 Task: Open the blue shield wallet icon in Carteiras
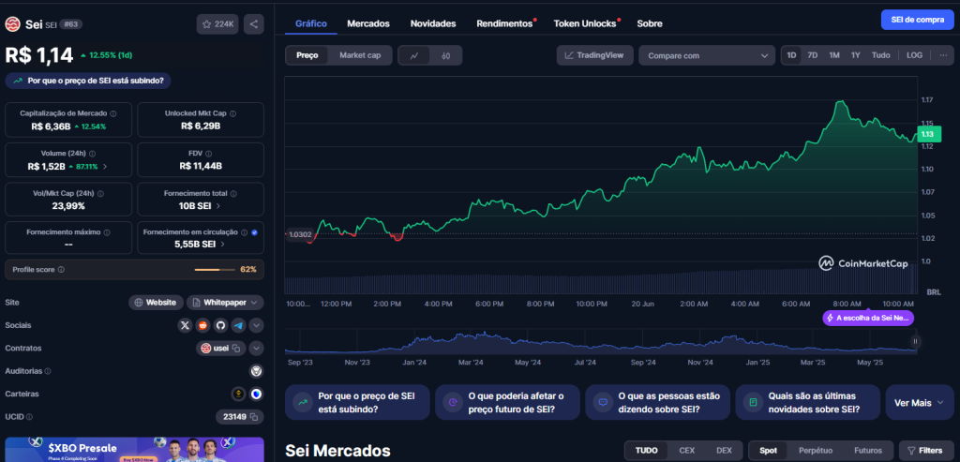[x=257, y=394]
